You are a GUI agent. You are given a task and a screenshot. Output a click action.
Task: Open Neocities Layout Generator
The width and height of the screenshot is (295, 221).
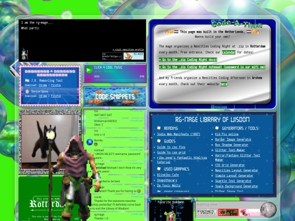click(x=237, y=170)
